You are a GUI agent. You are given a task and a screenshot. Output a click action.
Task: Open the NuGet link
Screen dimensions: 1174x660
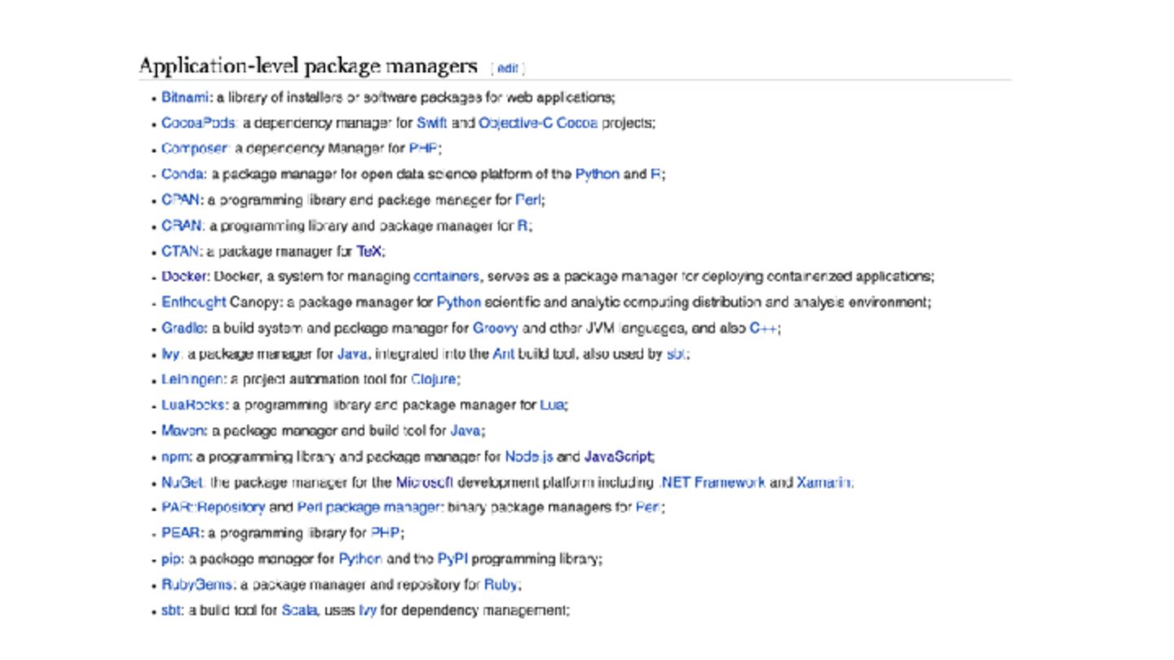(182, 482)
